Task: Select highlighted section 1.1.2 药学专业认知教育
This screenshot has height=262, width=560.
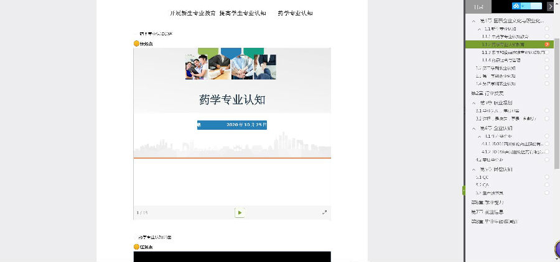Action: [x=503, y=45]
